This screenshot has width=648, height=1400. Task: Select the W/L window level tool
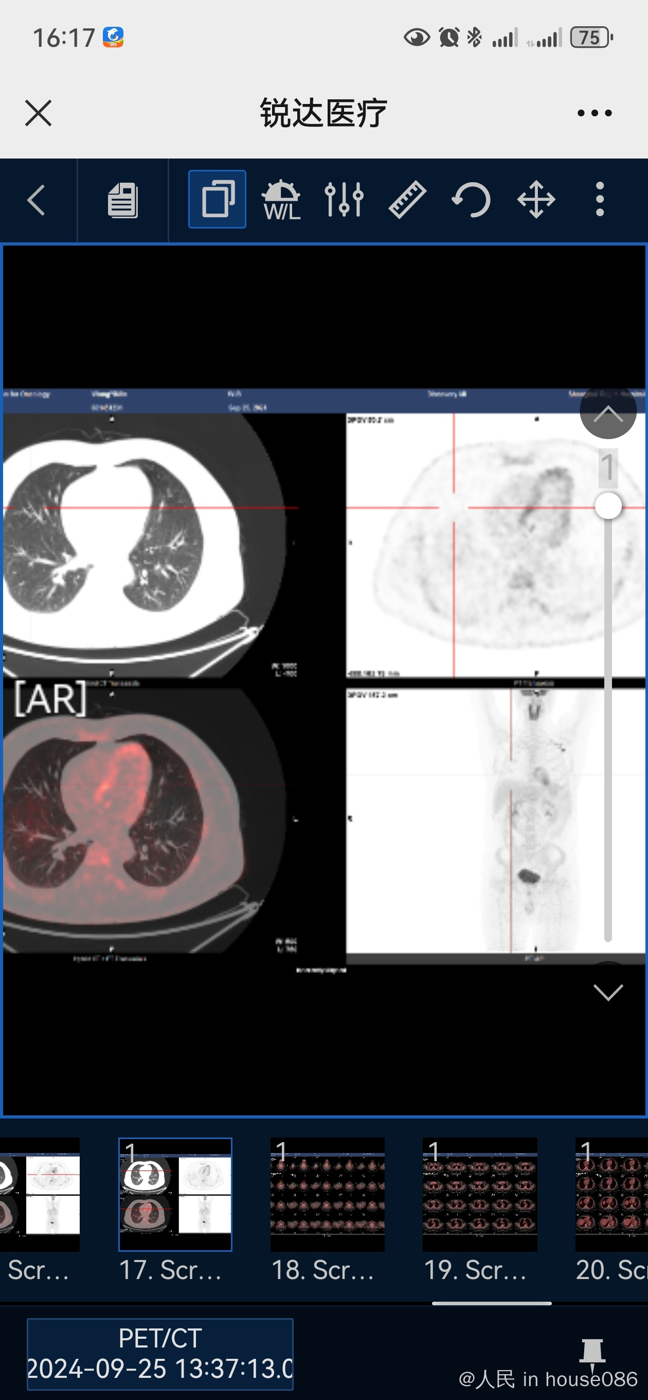(x=281, y=200)
